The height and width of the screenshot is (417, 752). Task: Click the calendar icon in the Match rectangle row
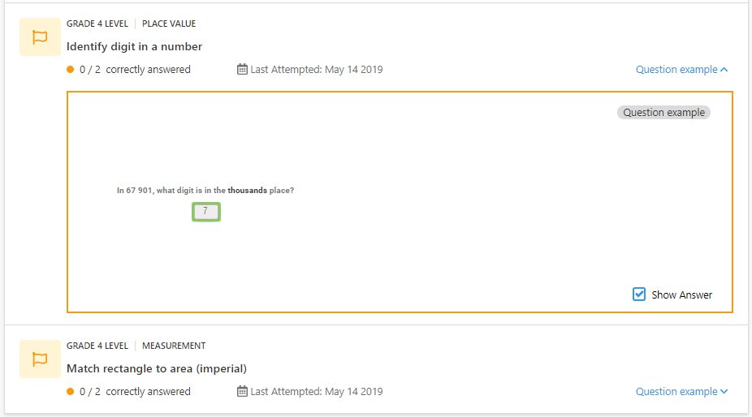(x=242, y=391)
